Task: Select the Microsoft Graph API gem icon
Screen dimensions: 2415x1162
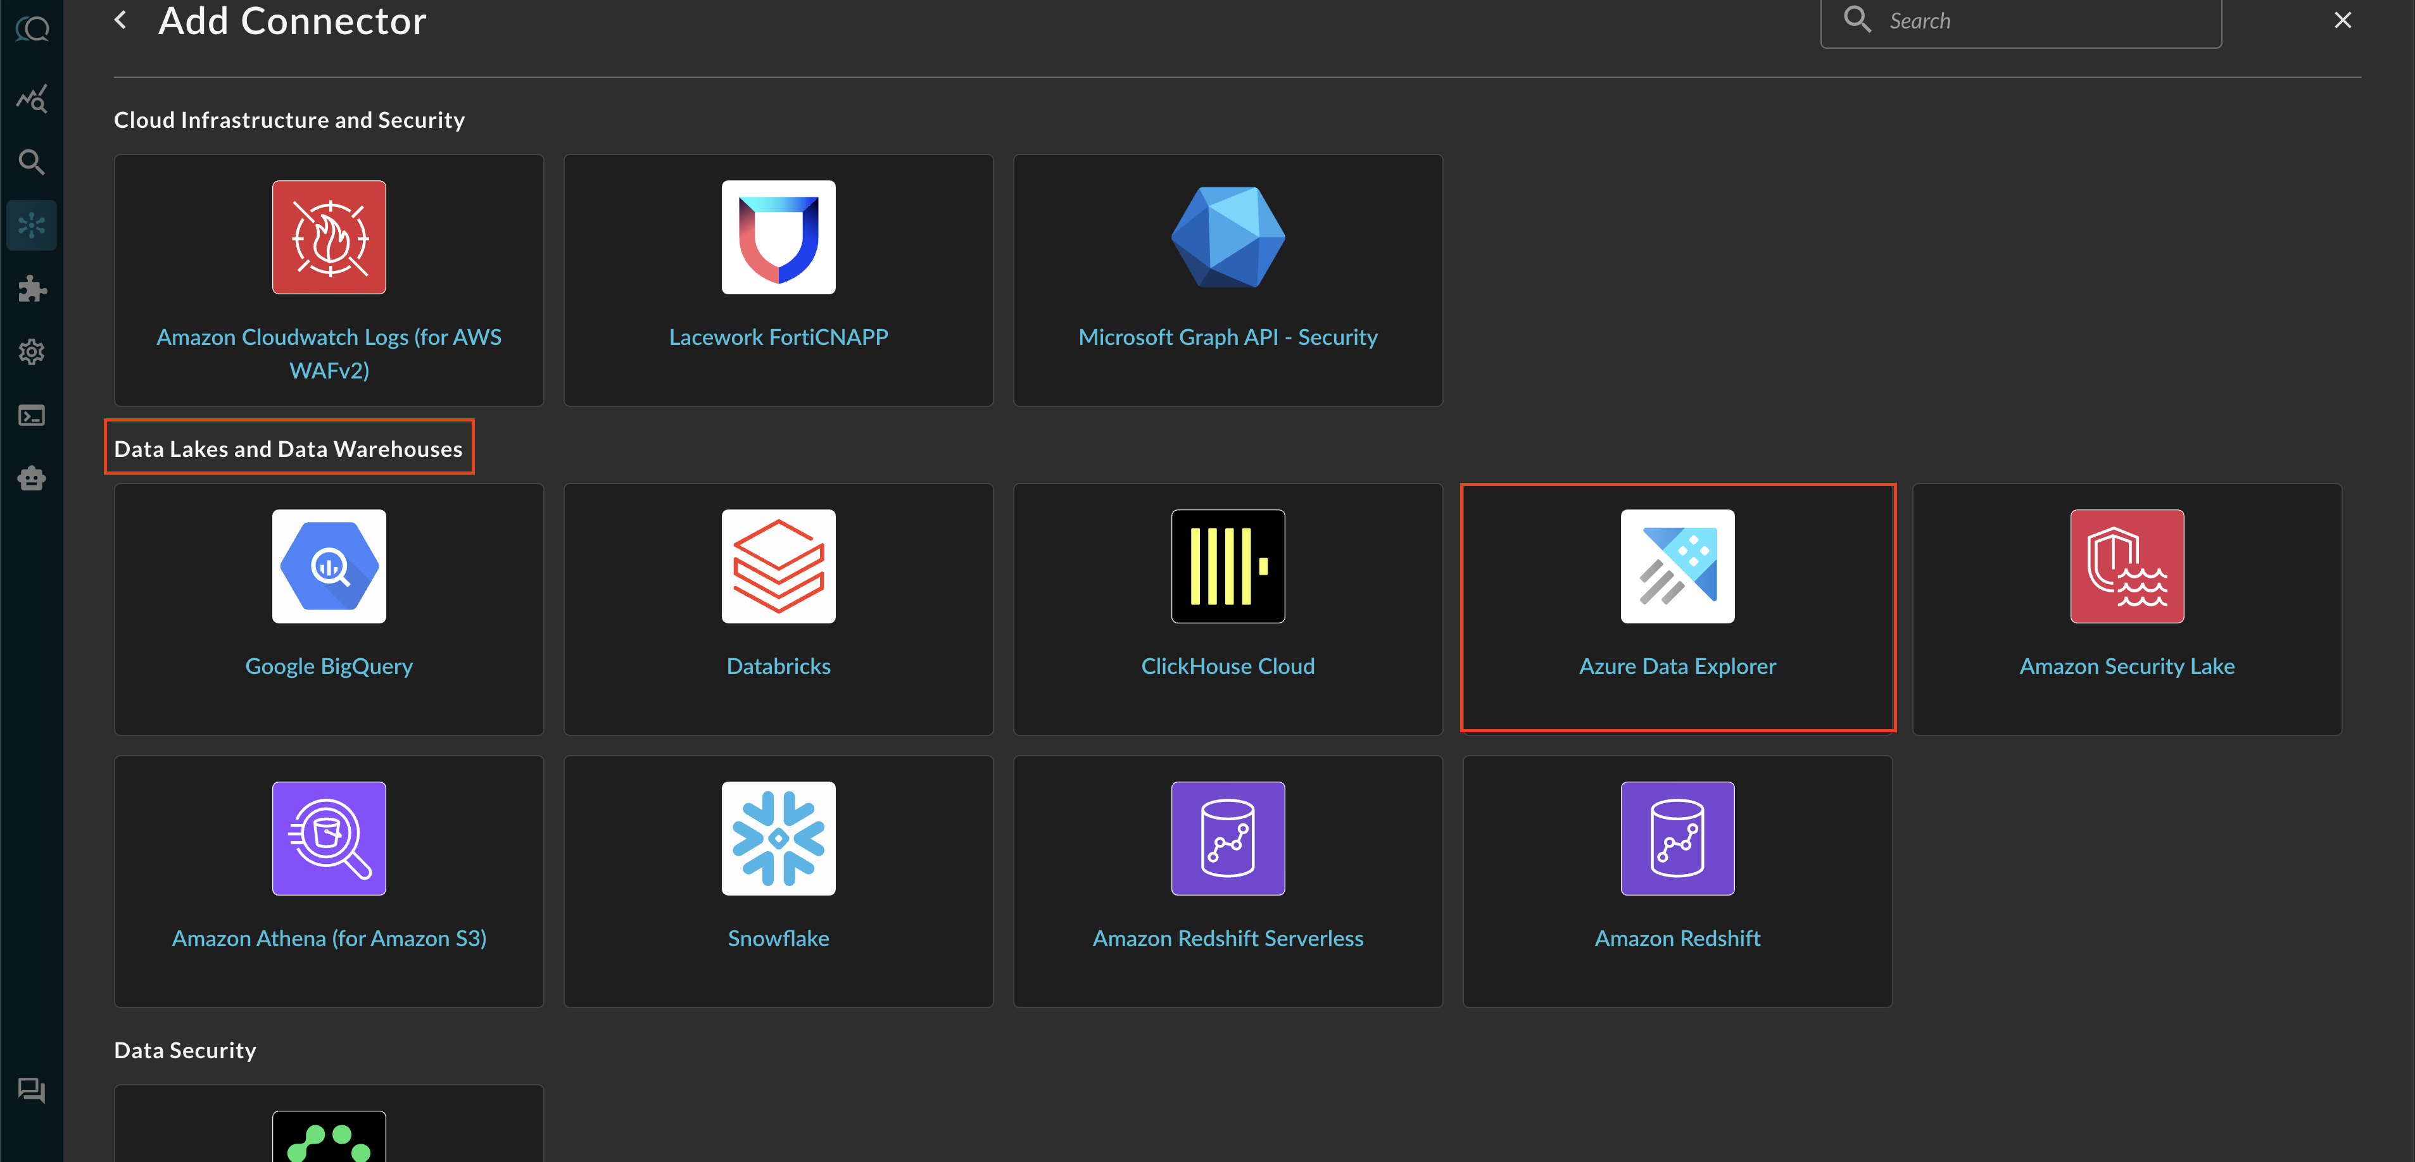Action: click(x=1227, y=237)
